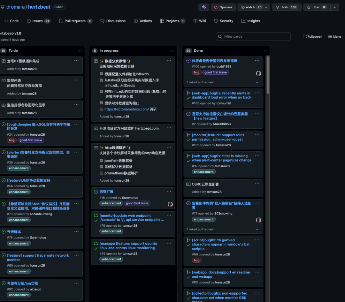Click bug label on tdengine issue #24
Viewport: 345px width, 302px height.
click(12, 140)
